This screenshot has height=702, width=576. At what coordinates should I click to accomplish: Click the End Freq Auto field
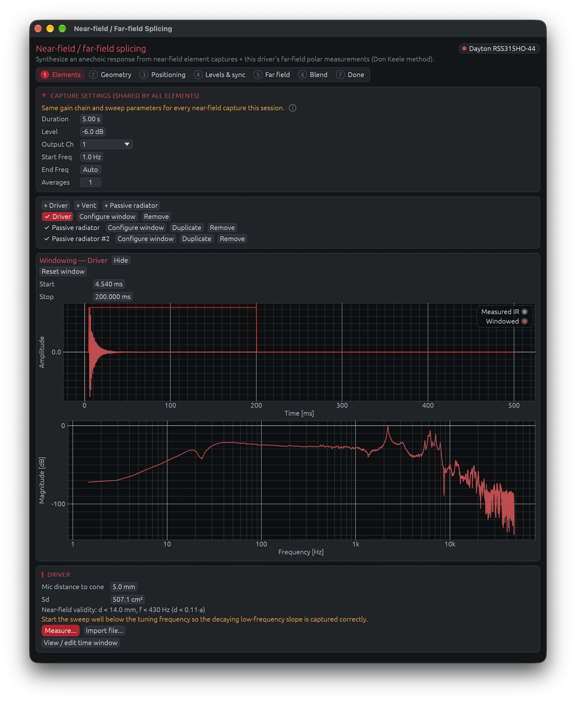pyautogui.click(x=90, y=170)
